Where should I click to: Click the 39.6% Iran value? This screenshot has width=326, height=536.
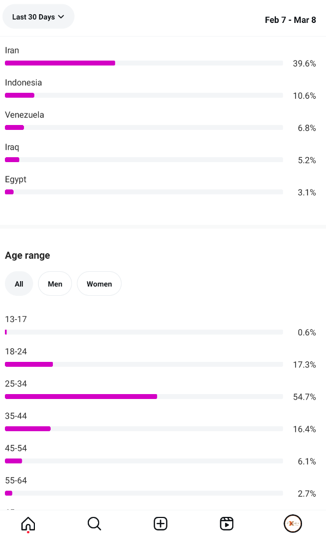[304, 63]
